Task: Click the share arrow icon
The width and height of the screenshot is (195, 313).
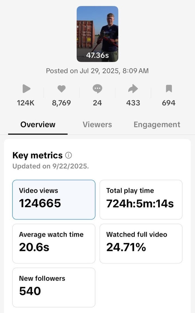Action: click(x=133, y=89)
